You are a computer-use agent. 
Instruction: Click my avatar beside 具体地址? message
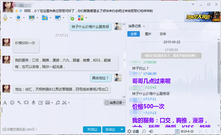pos(118,77)
